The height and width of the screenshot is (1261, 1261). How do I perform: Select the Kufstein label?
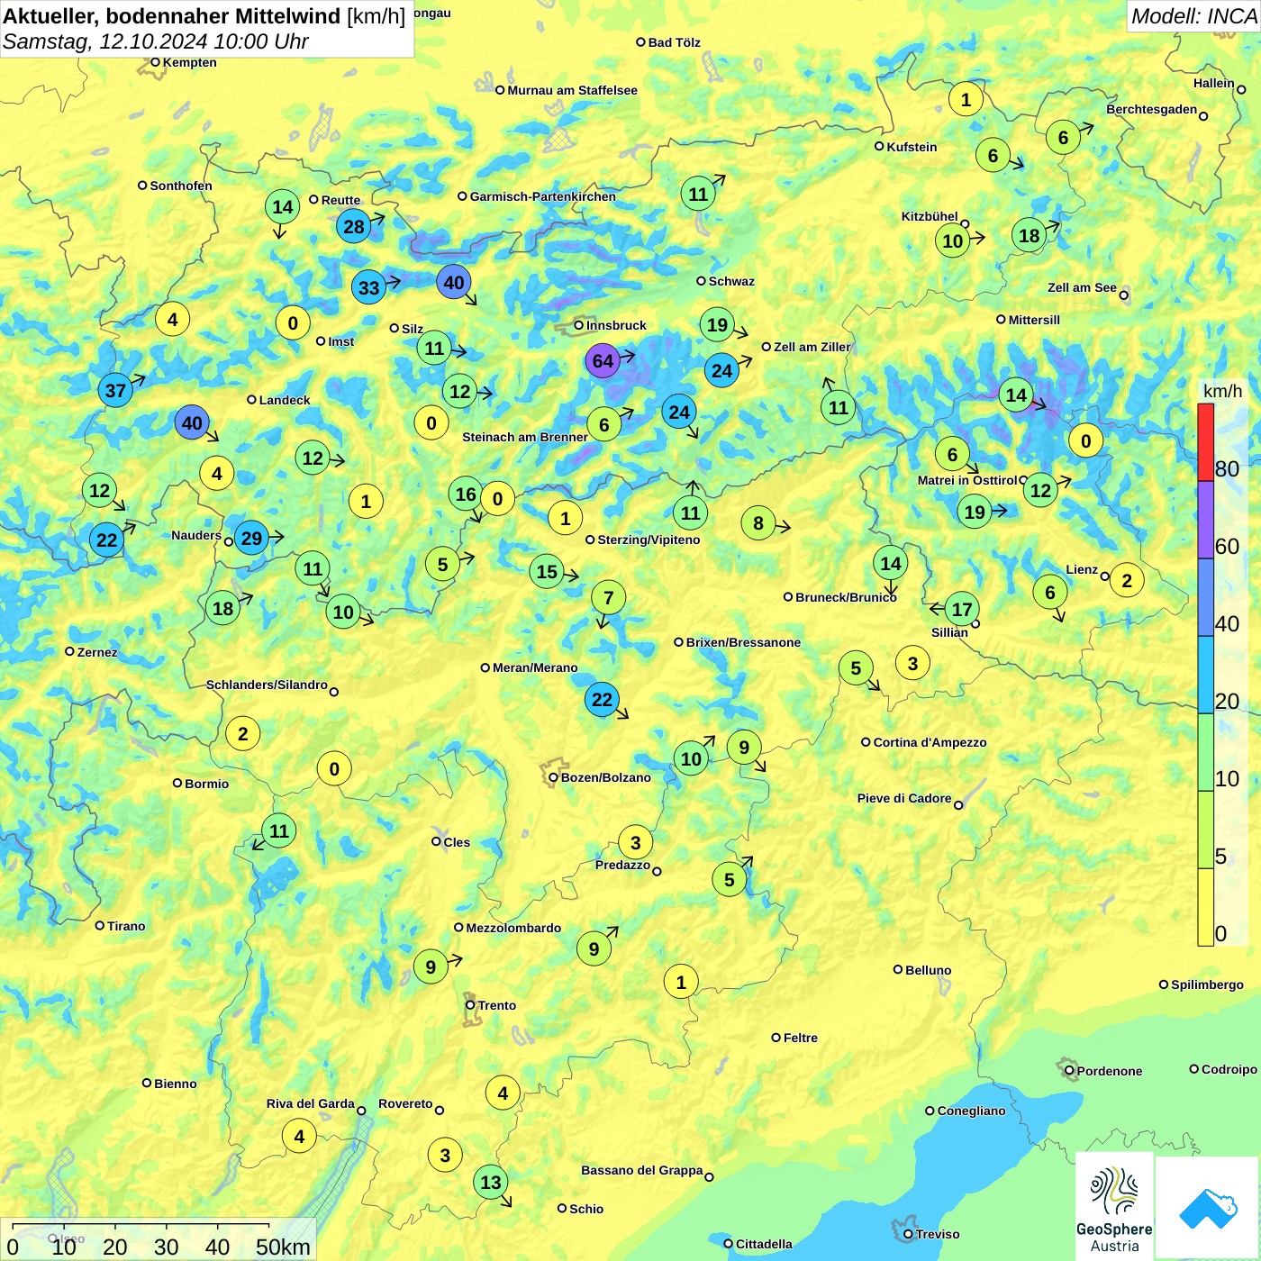pyautogui.click(x=912, y=147)
